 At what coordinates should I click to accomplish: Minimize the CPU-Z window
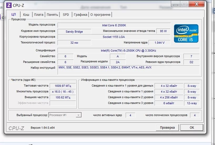176,4
